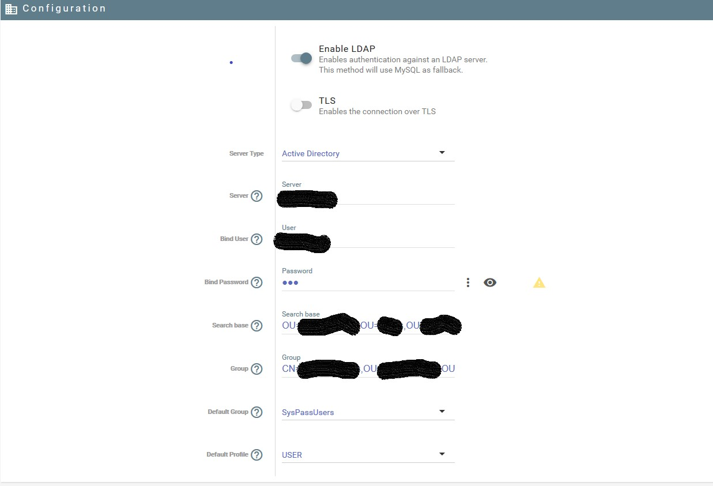Click inside the Search base field
The height and width of the screenshot is (486, 713).
tap(368, 326)
